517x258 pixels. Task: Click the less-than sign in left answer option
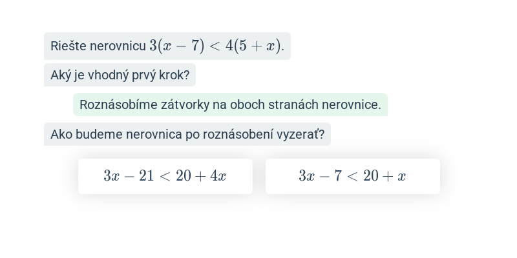coord(165,176)
